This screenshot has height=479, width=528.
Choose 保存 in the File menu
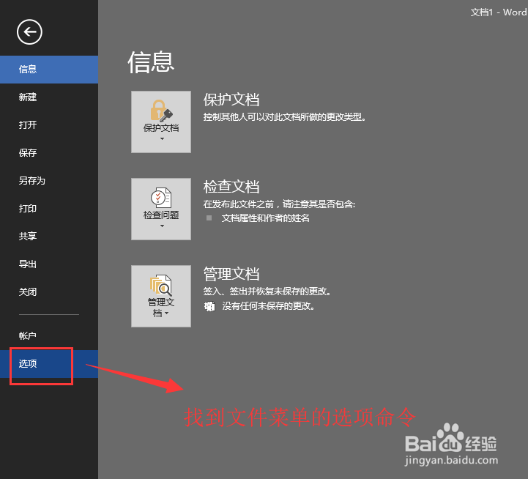tap(49, 153)
